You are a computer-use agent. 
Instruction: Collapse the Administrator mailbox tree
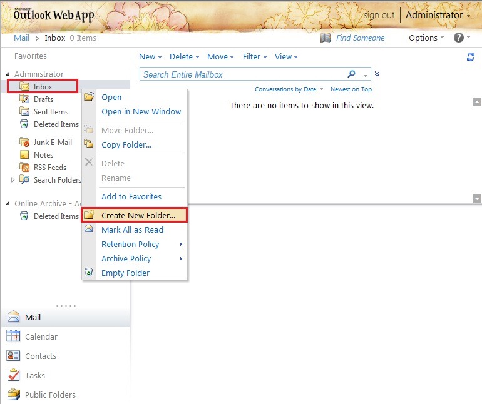coord(8,74)
